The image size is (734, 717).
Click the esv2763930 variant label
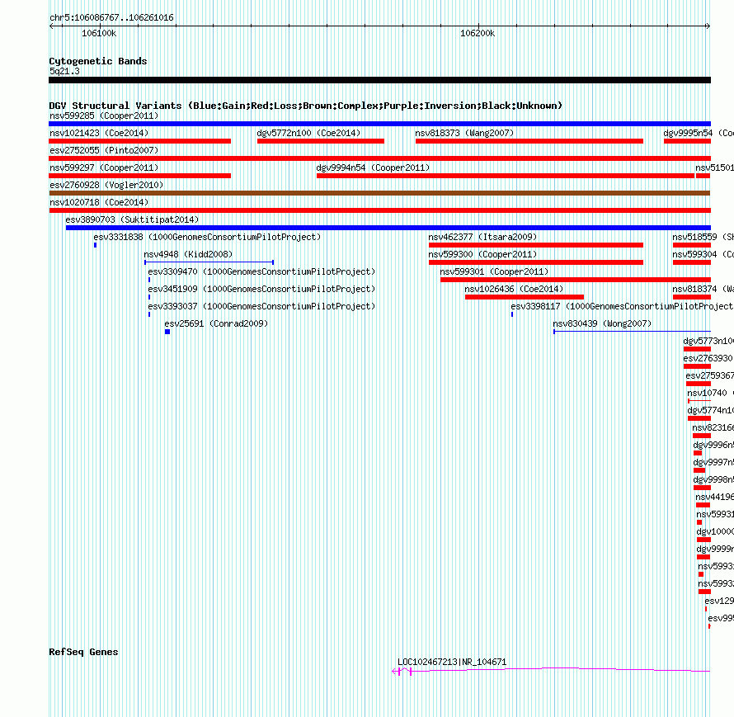[708, 358]
